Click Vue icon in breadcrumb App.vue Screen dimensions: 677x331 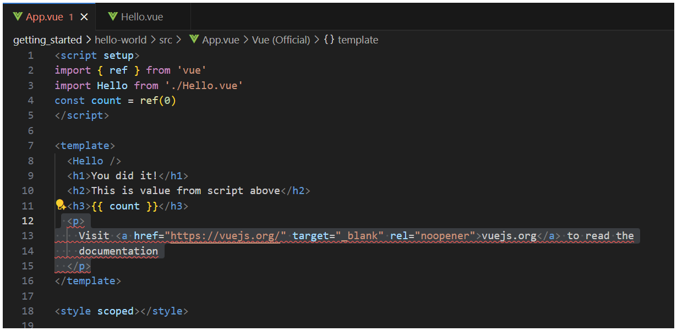tap(194, 40)
